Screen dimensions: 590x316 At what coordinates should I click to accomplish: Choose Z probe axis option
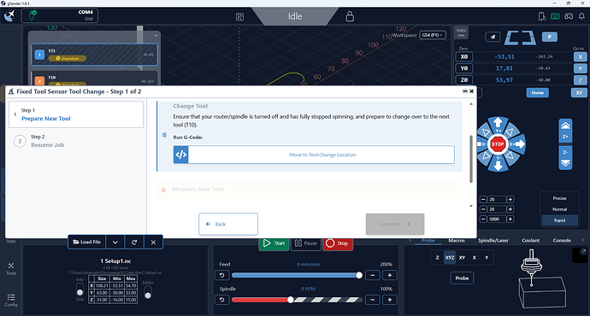[437, 257]
